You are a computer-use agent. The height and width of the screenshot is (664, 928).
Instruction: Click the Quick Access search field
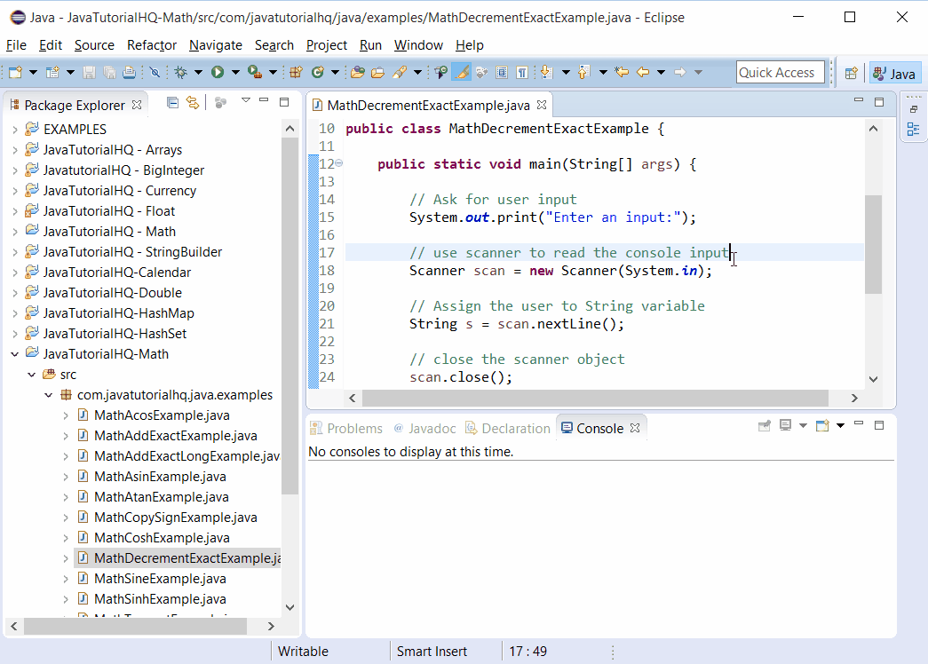click(x=780, y=73)
